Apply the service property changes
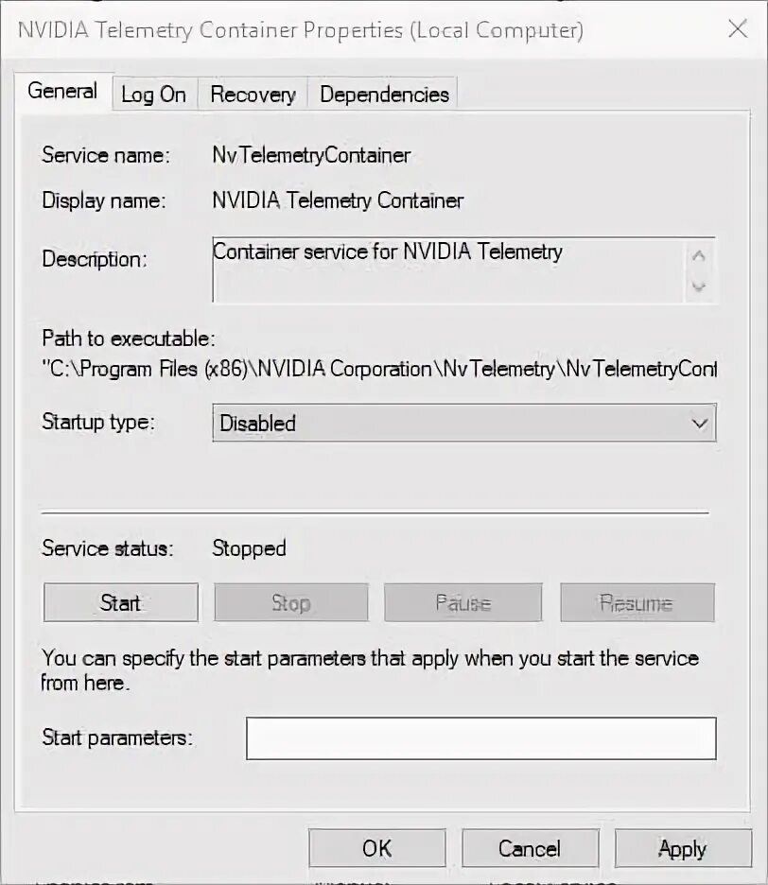This screenshot has width=768, height=885. coord(682,849)
